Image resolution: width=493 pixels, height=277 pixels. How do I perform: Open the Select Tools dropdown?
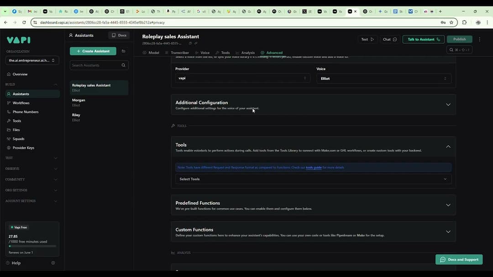point(313,179)
